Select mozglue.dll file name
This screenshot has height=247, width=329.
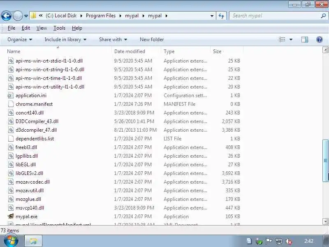[28, 199]
